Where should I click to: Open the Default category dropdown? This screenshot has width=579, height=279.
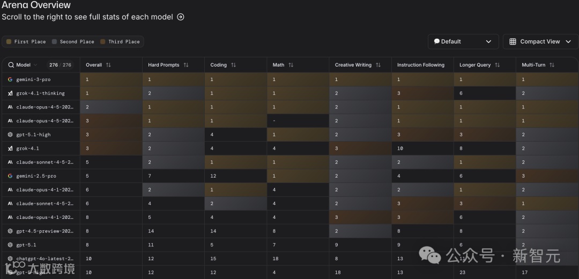pyautogui.click(x=463, y=42)
